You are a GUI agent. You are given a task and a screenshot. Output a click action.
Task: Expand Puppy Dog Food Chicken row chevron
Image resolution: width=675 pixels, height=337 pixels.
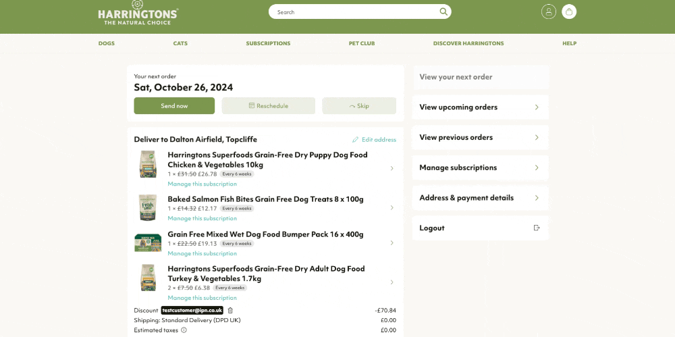tap(391, 168)
